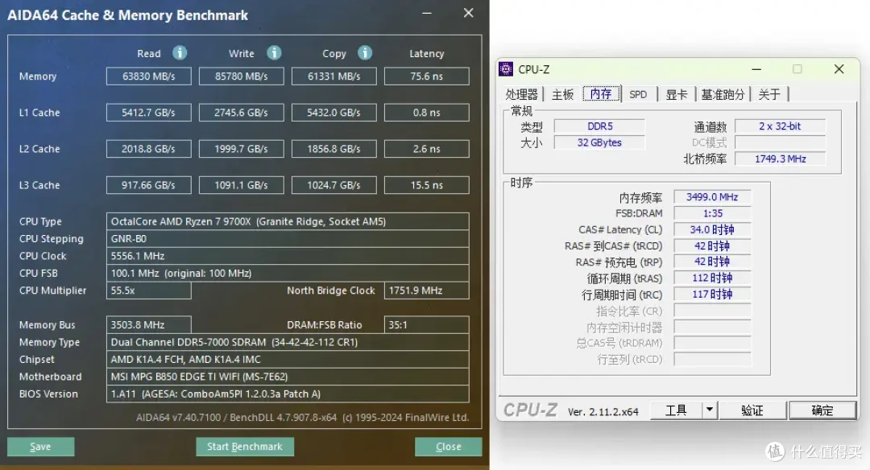
Task: Click the L2 Cache latency 2.6 ns
Action: [x=427, y=149]
